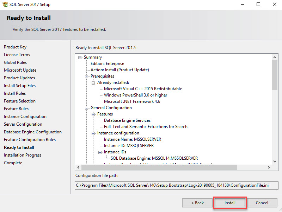
Task: Select the Feature Configuration Rules step
Action: tap(30, 139)
